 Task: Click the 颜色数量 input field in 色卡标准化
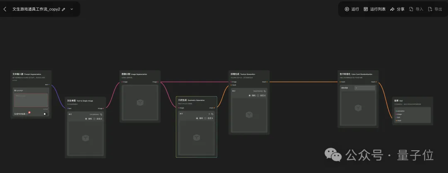(x=365, y=88)
